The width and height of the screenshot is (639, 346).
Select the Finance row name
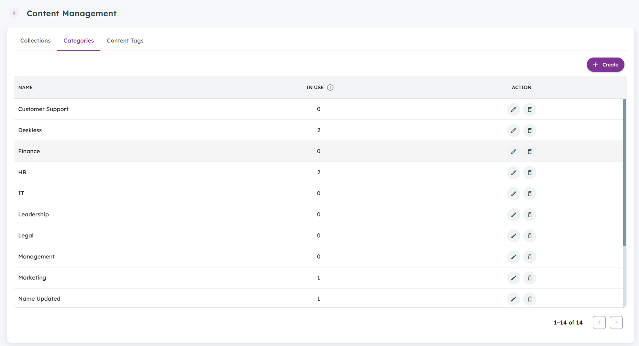click(29, 151)
